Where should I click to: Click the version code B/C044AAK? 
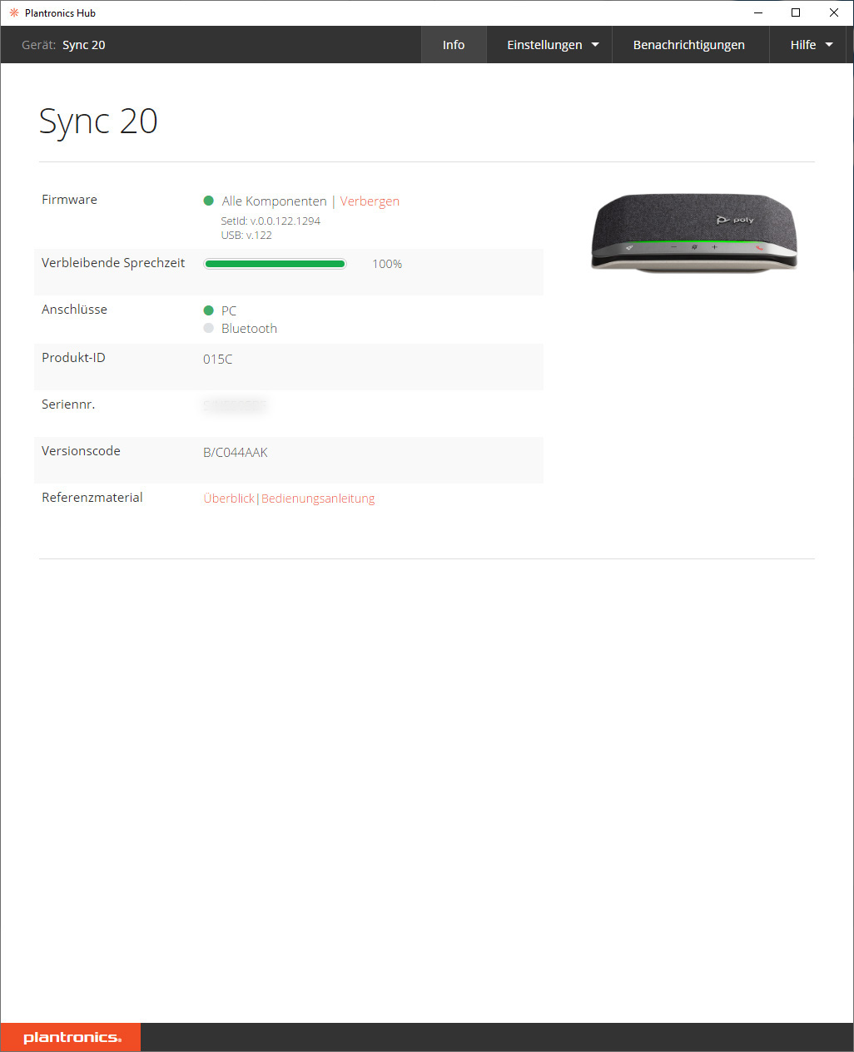236,453
